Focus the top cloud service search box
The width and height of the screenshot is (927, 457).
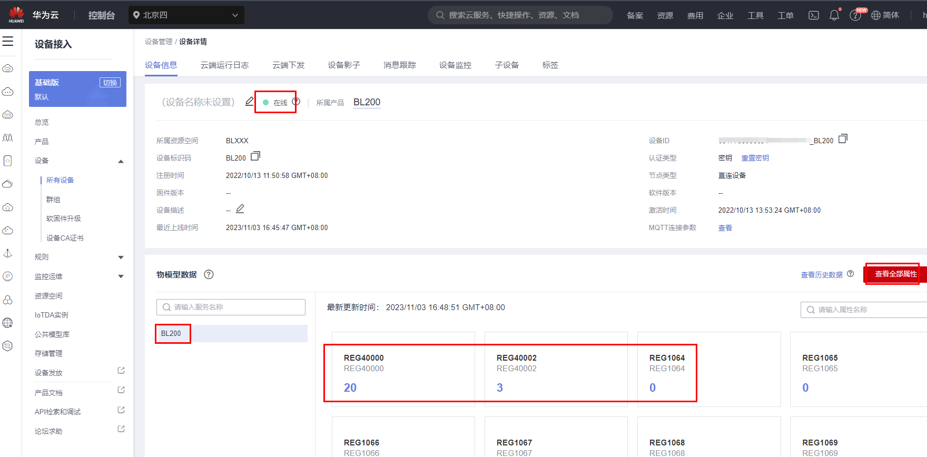coord(520,15)
